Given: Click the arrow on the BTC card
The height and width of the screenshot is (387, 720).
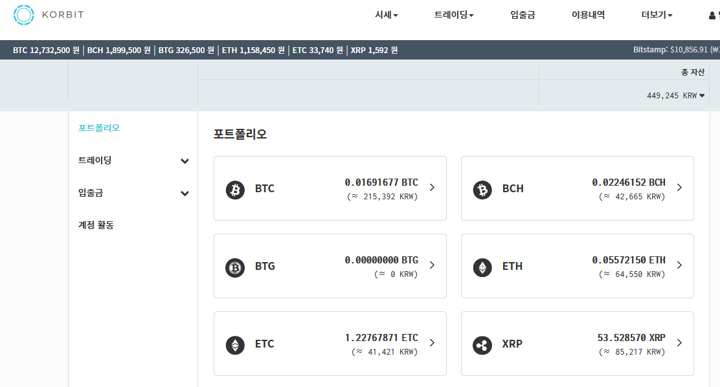Looking at the screenshot, I should pos(433,188).
